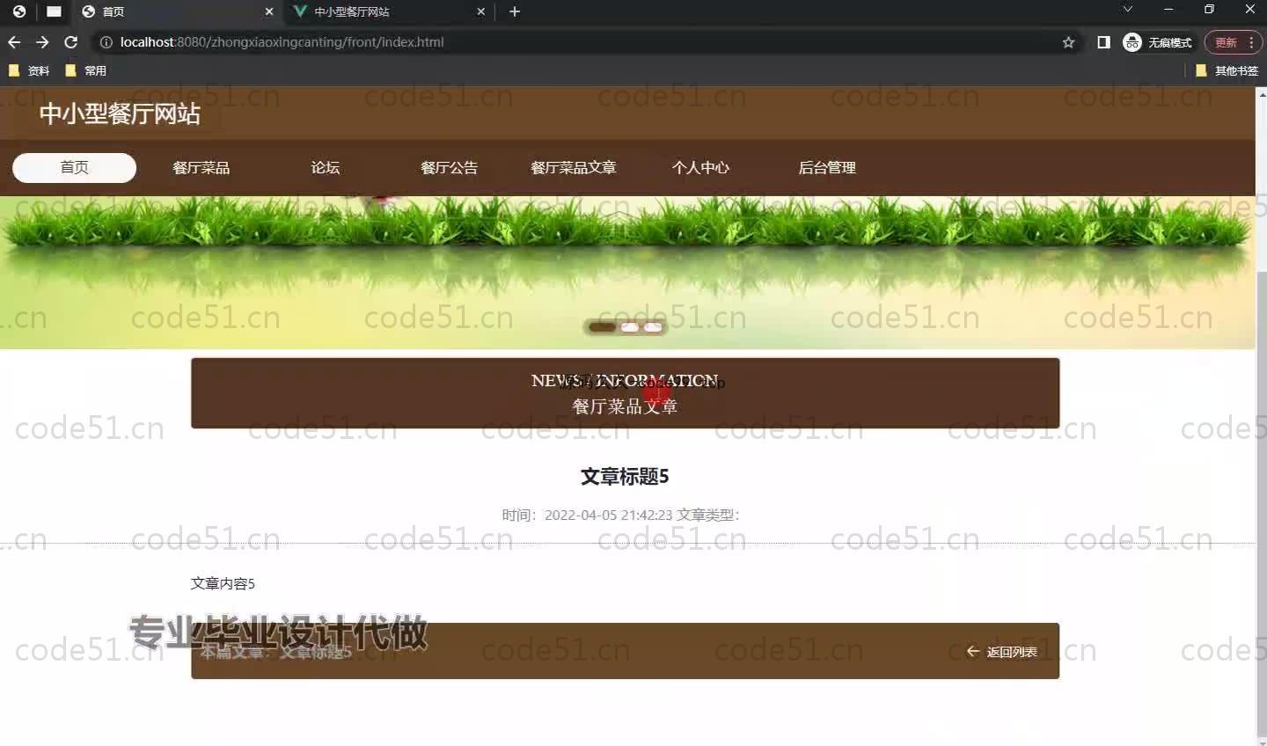Open the 资料 bookmarks folder
Screen dimensions: 1267x746
[x=29, y=70]
